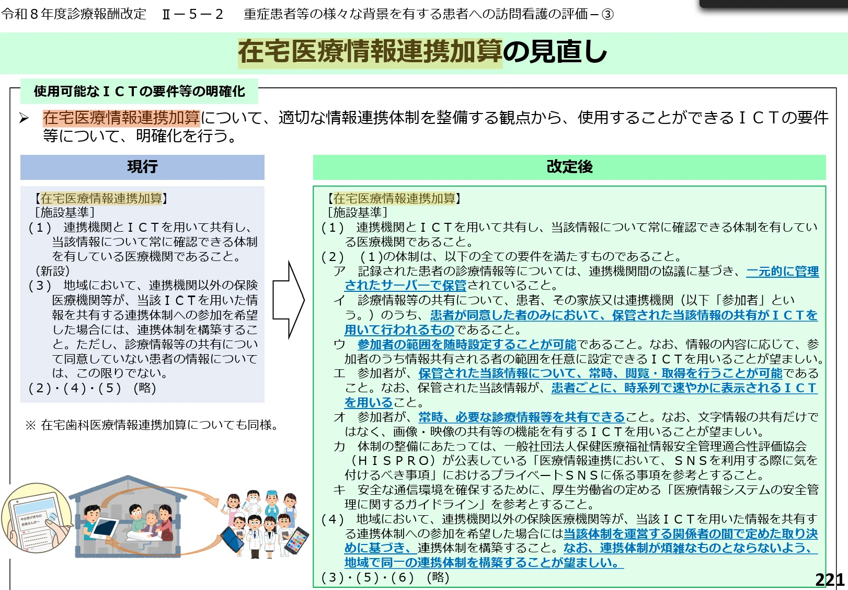The image size is (848, 590).
Task: Click item (２) （１)の体制は、以下の全ての要件
Action: 502,256
